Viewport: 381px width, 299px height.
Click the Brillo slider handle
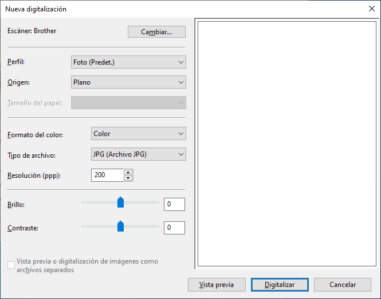(x=120, y=202)
